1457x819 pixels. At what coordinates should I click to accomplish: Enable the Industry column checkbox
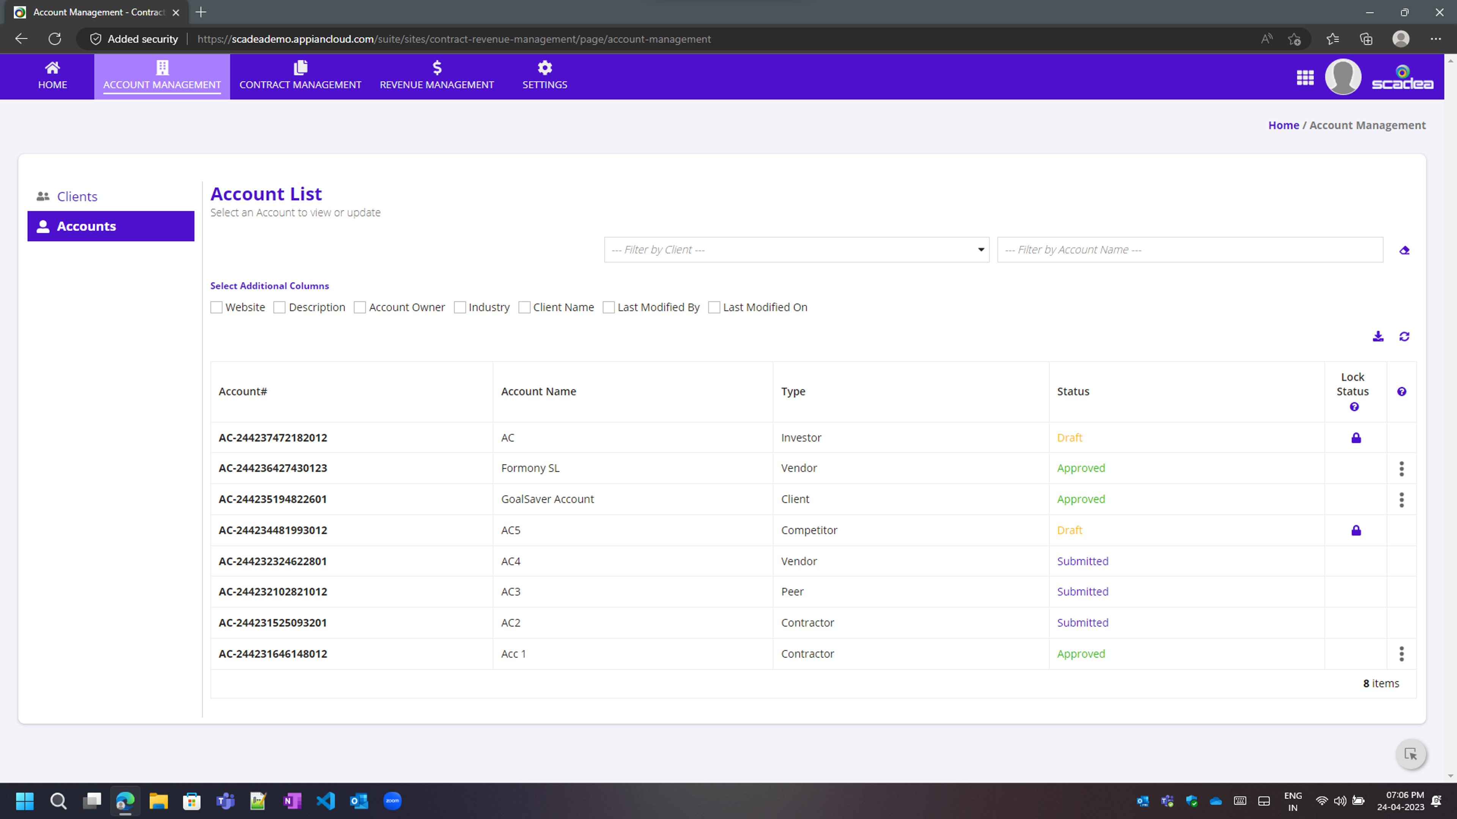460,308
